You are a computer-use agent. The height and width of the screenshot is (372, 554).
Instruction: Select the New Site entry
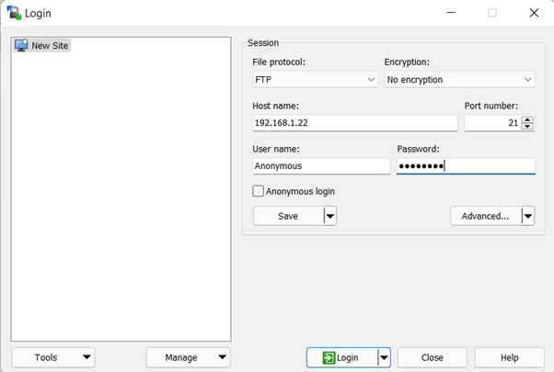(x=42, y=46)
